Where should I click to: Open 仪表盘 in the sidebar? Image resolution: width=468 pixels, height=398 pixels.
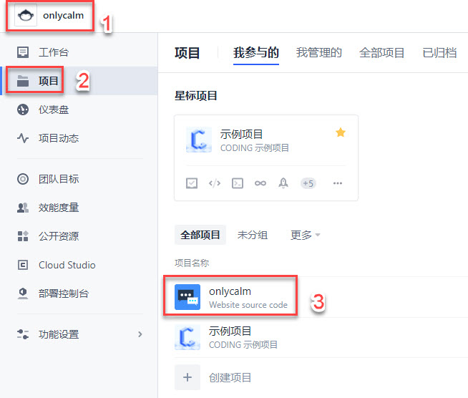point(54,110)
